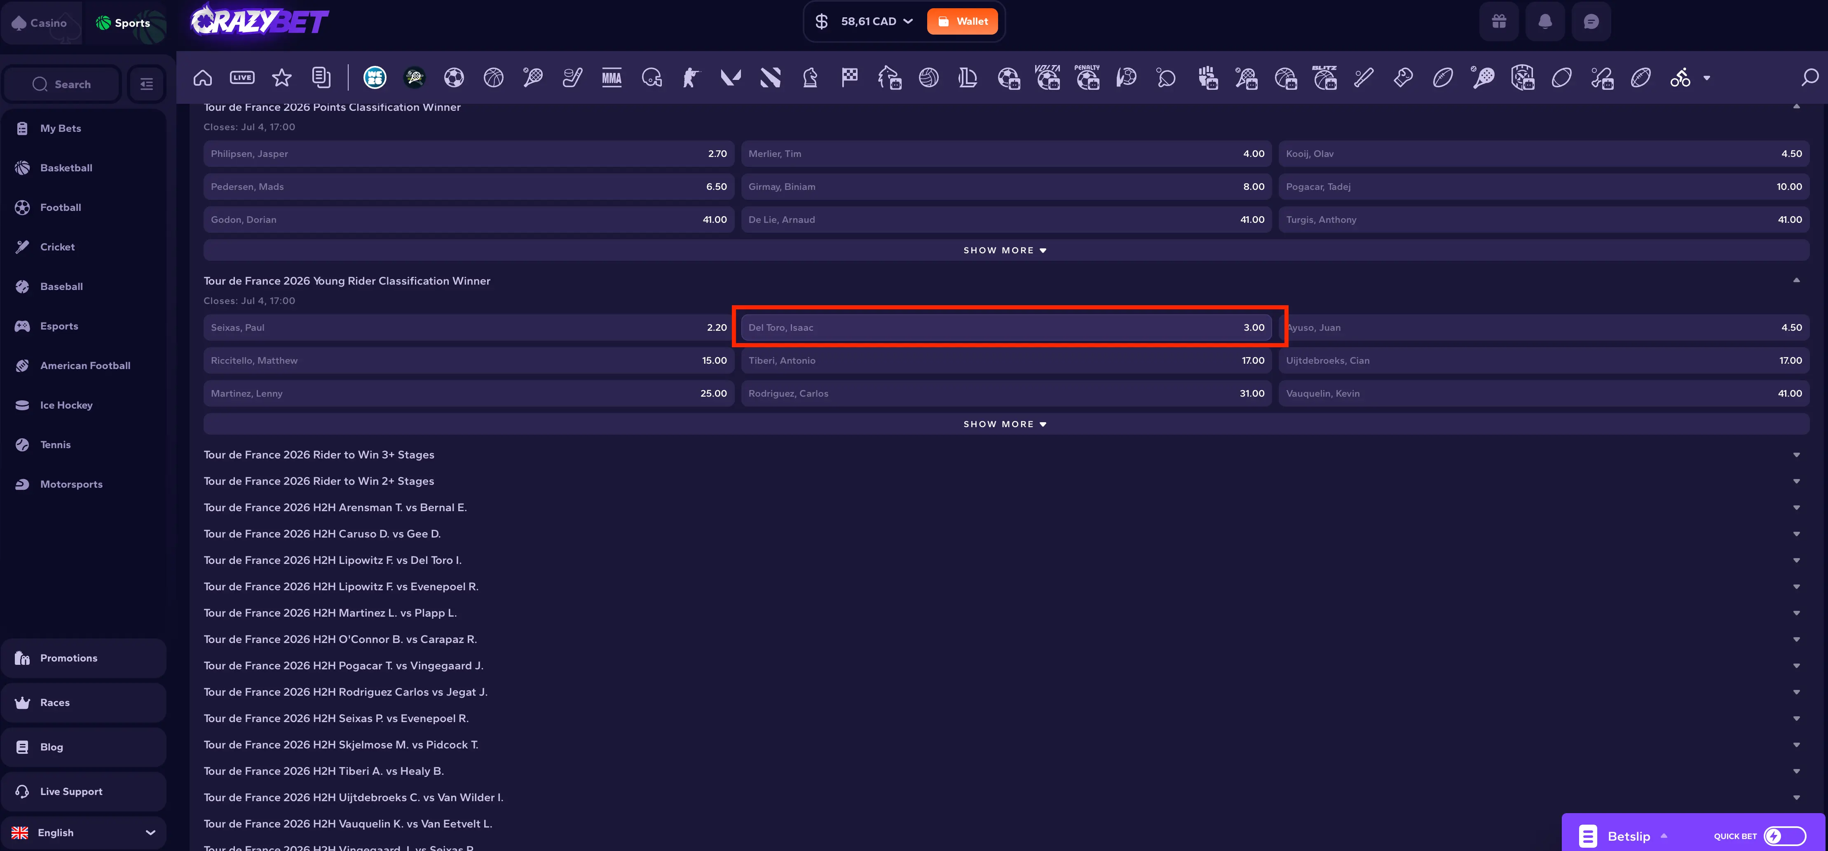This screenshot has width=1828, height=851.
Task: Open the Esports sidebar item
Action: pos(84,326)
